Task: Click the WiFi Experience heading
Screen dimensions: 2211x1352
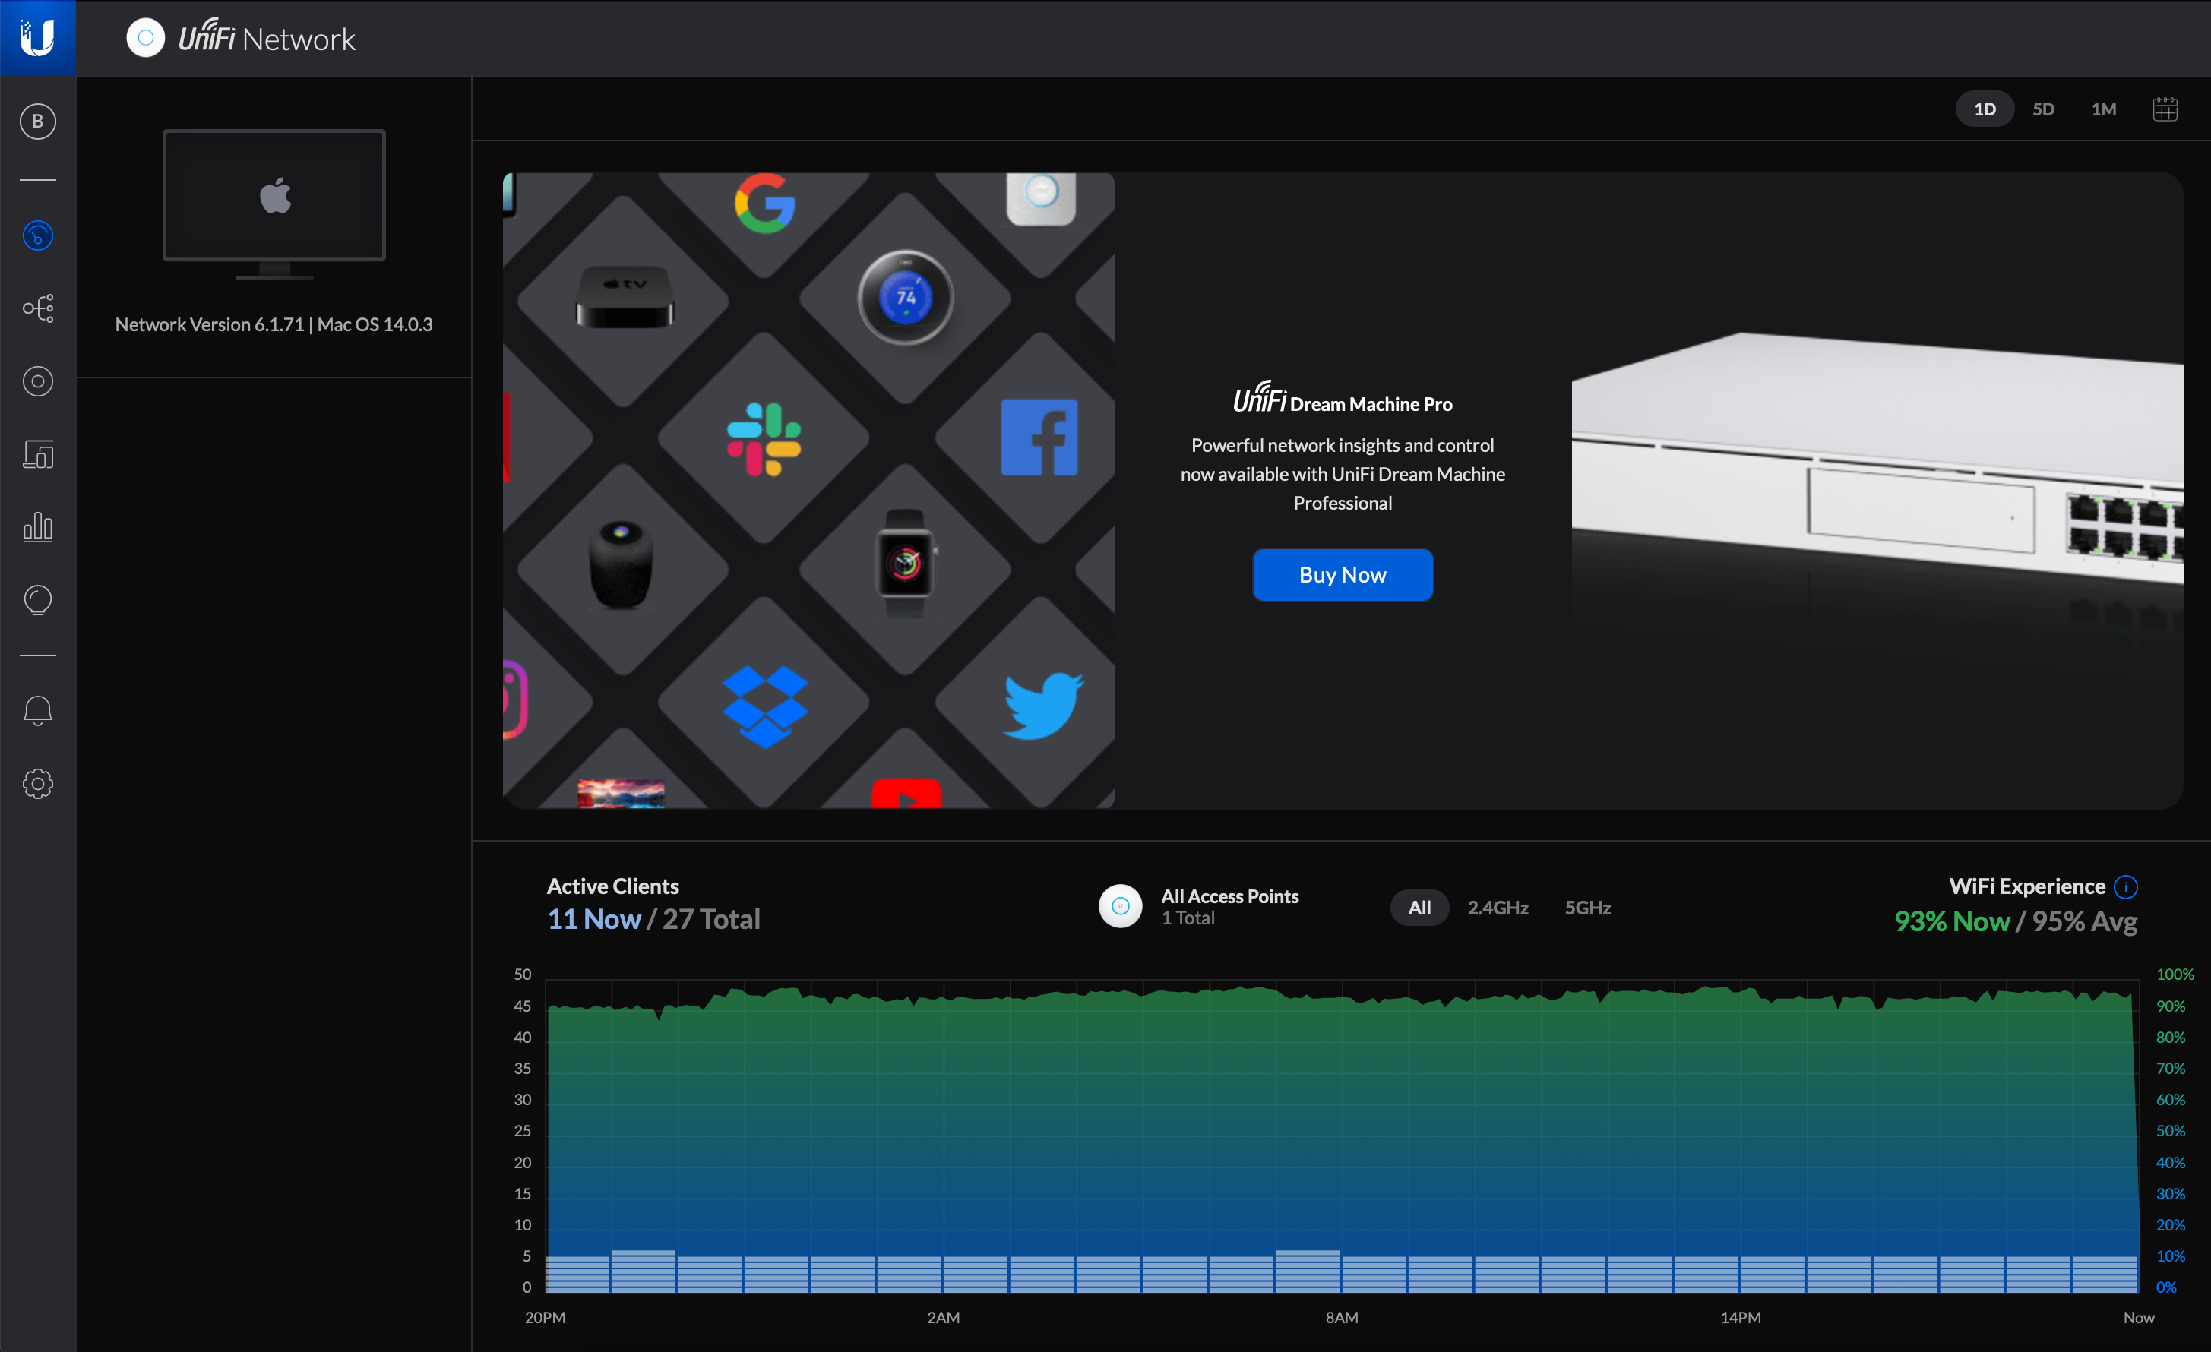Action: [2027, 886]
